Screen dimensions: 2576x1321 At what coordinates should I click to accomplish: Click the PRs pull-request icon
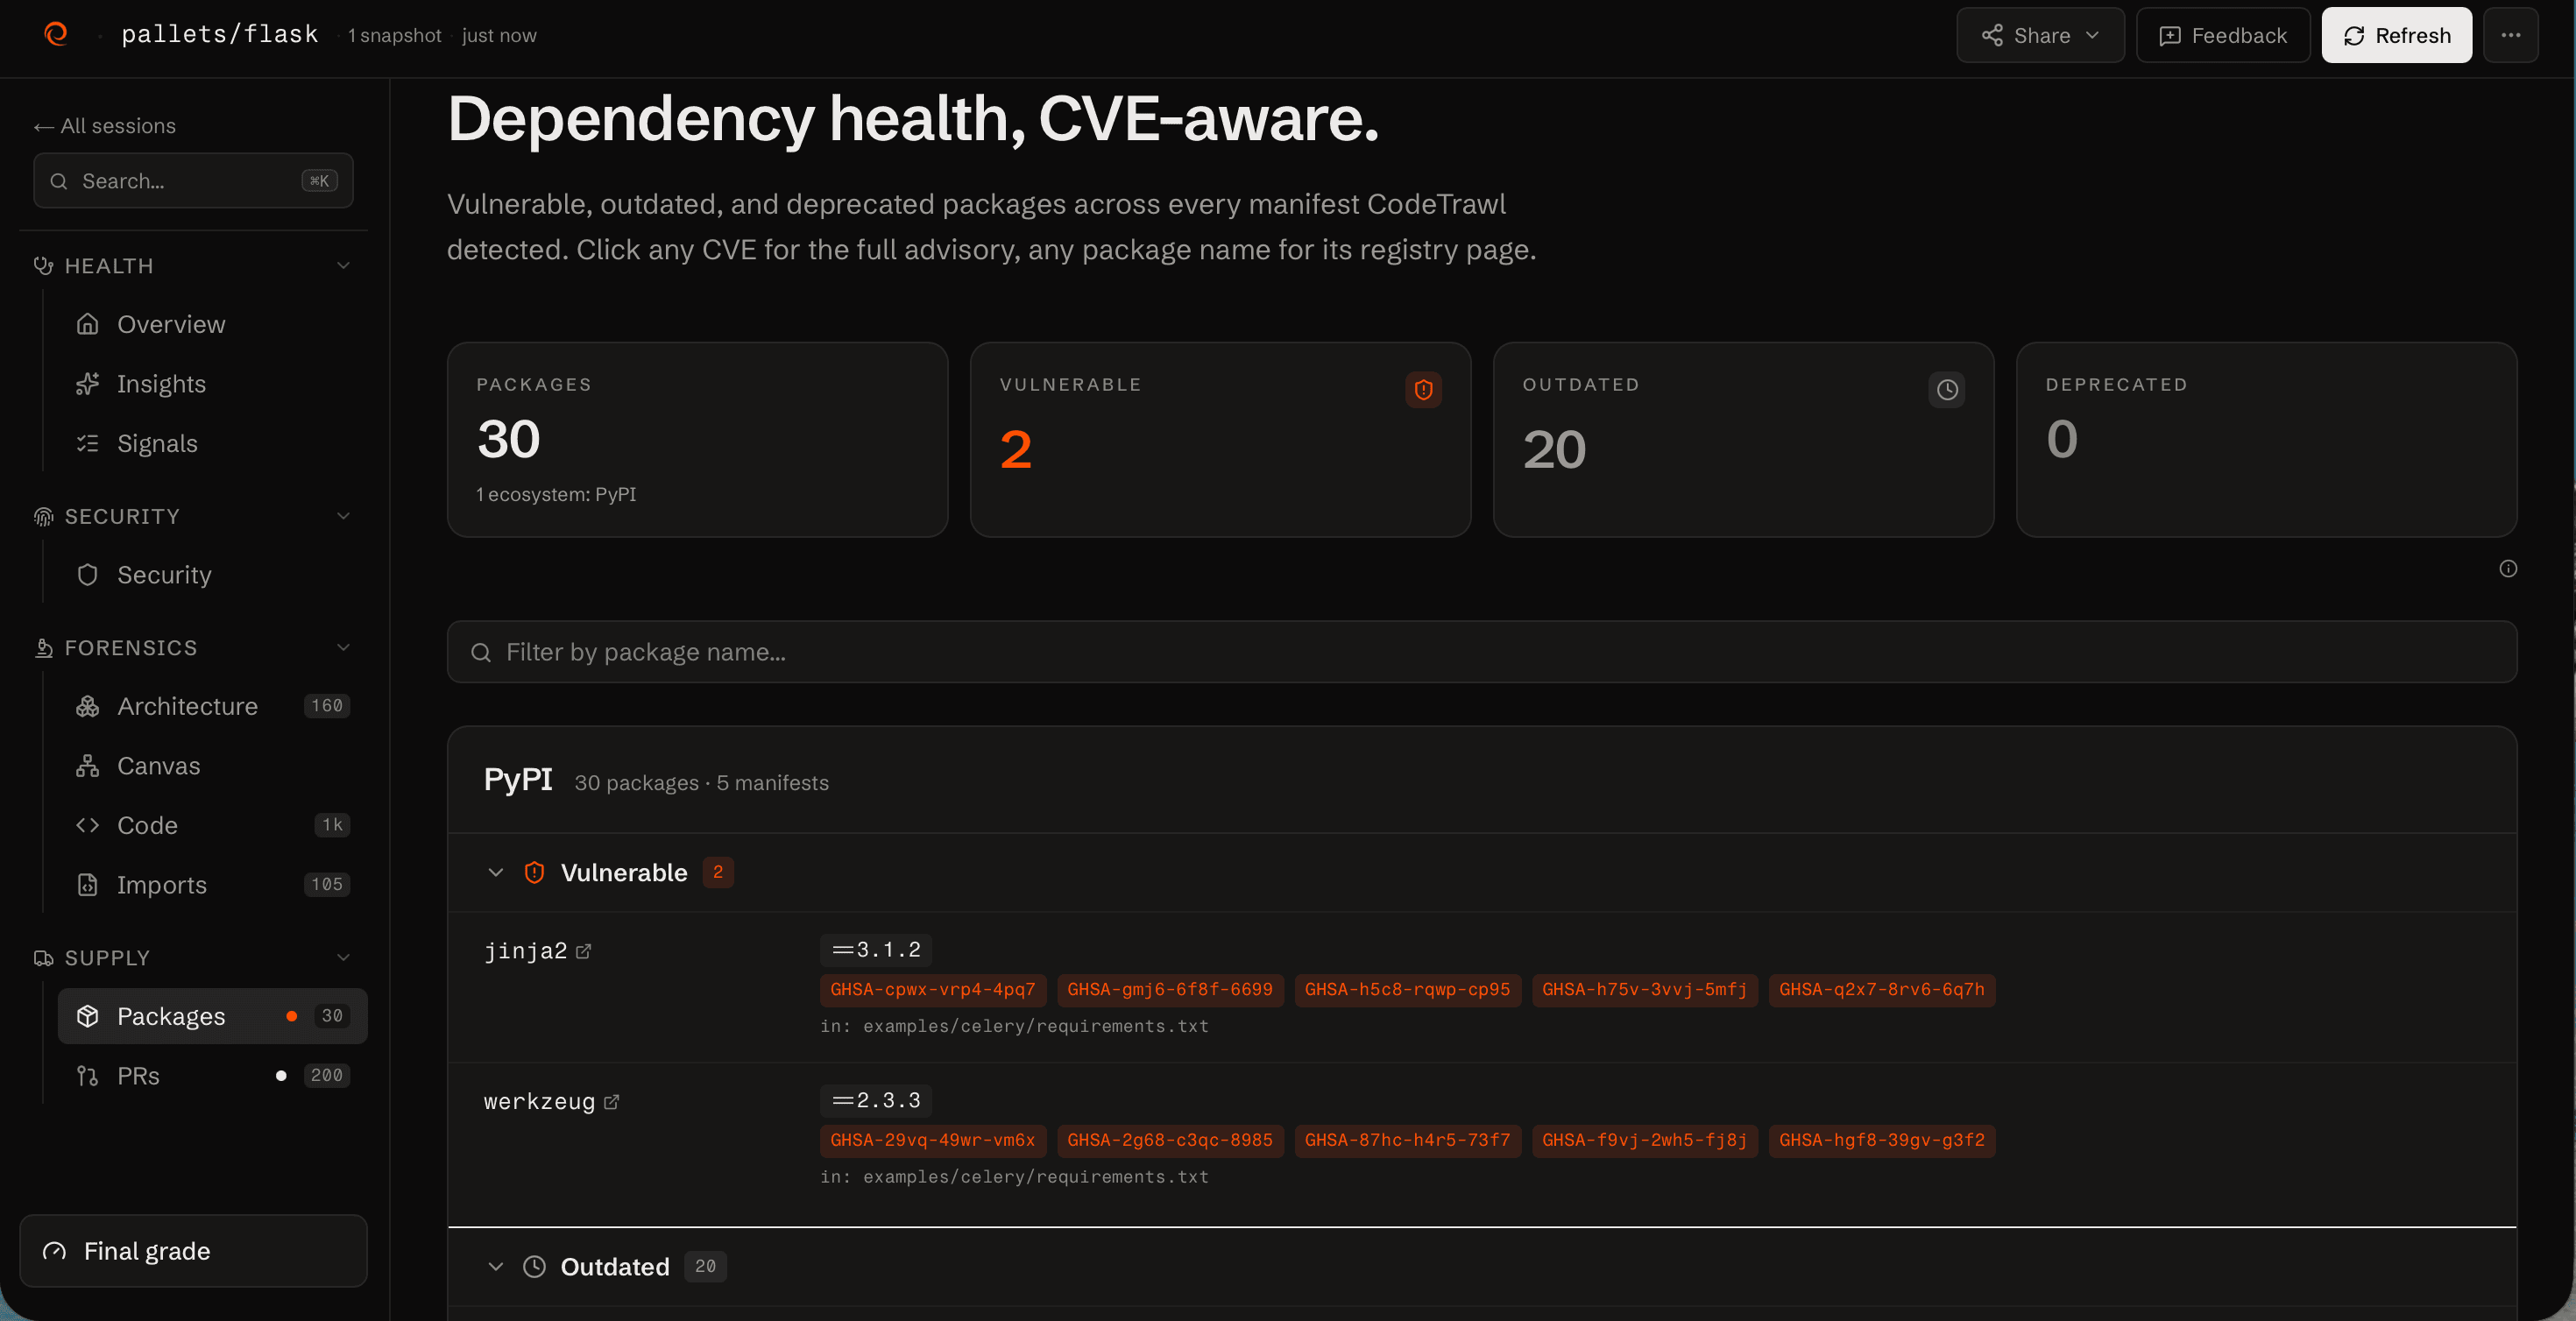click(88, 1076)
